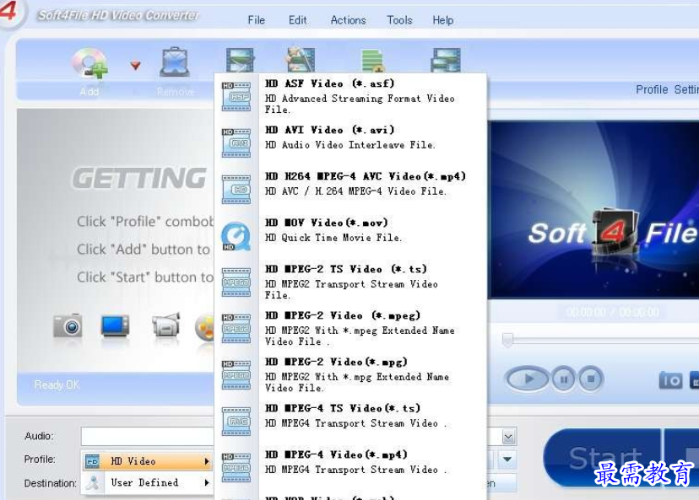
Task: Click the User Defined category icon
Action: pos(93,483)
